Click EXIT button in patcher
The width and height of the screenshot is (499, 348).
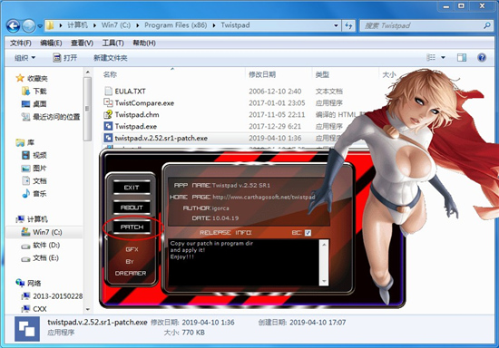click(x=132, y=188)
